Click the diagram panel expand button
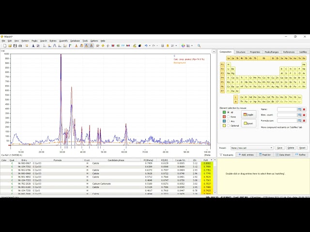Viewport: 310px width, 232px height. pyautogui.click(x=214, y=51)
